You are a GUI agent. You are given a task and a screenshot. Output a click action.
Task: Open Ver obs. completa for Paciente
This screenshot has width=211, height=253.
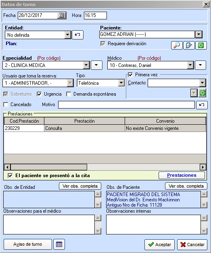186,186
